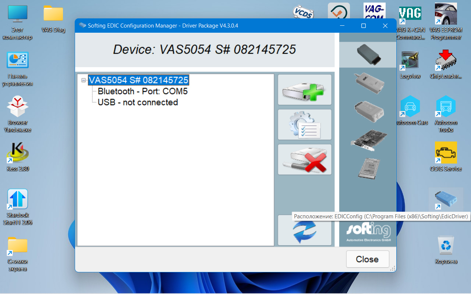Select the Снимки экрана folder shortcut
The width and height of the screenshot is (471, 294).
click(x=18, y=254)
